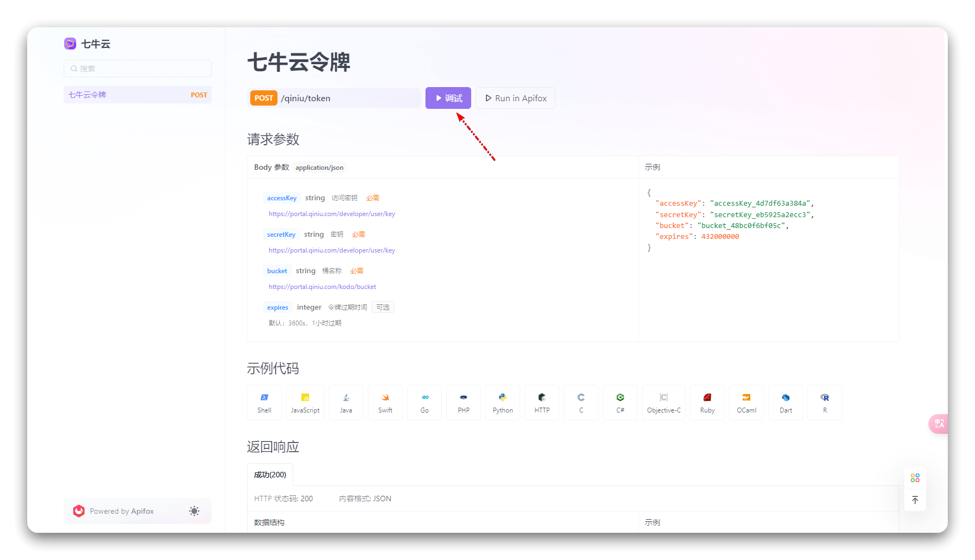Switch to 成功(200) response tab
This screenshot has height=560, width=975.
click(270, 475)
